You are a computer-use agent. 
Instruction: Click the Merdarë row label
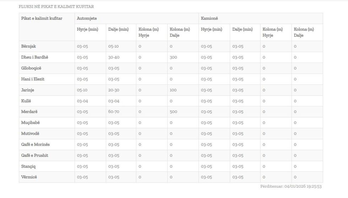tap(29, 112)
